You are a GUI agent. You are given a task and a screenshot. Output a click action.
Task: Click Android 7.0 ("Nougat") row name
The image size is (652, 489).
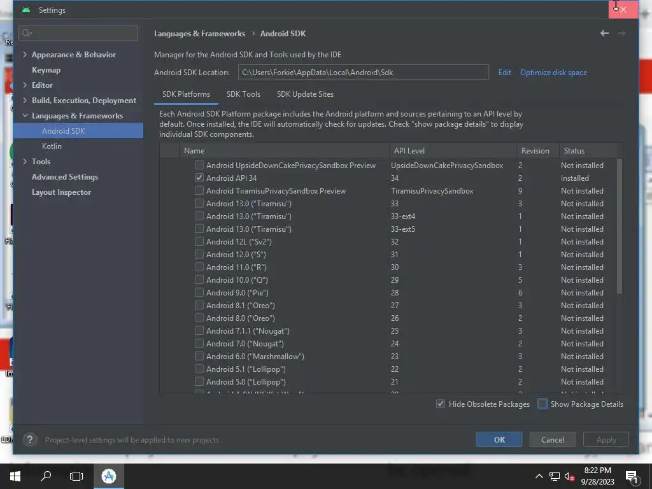tap(245, 343)
